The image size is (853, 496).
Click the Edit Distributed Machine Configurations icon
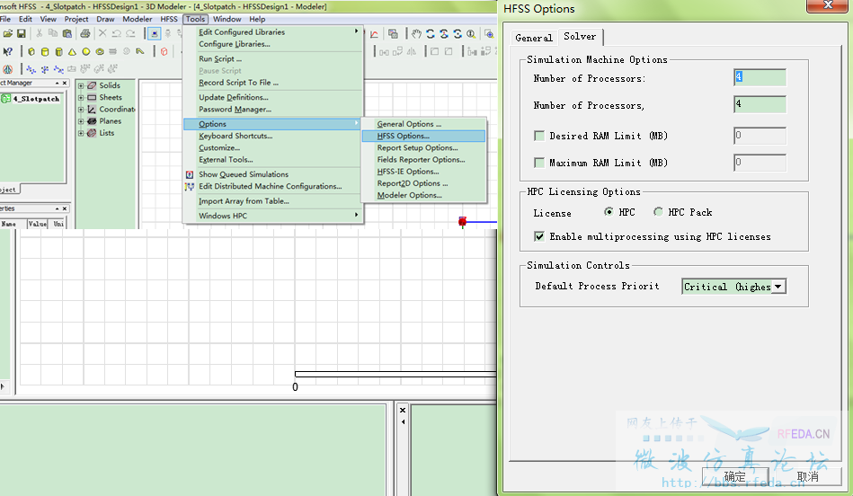[x=190, y=187]
